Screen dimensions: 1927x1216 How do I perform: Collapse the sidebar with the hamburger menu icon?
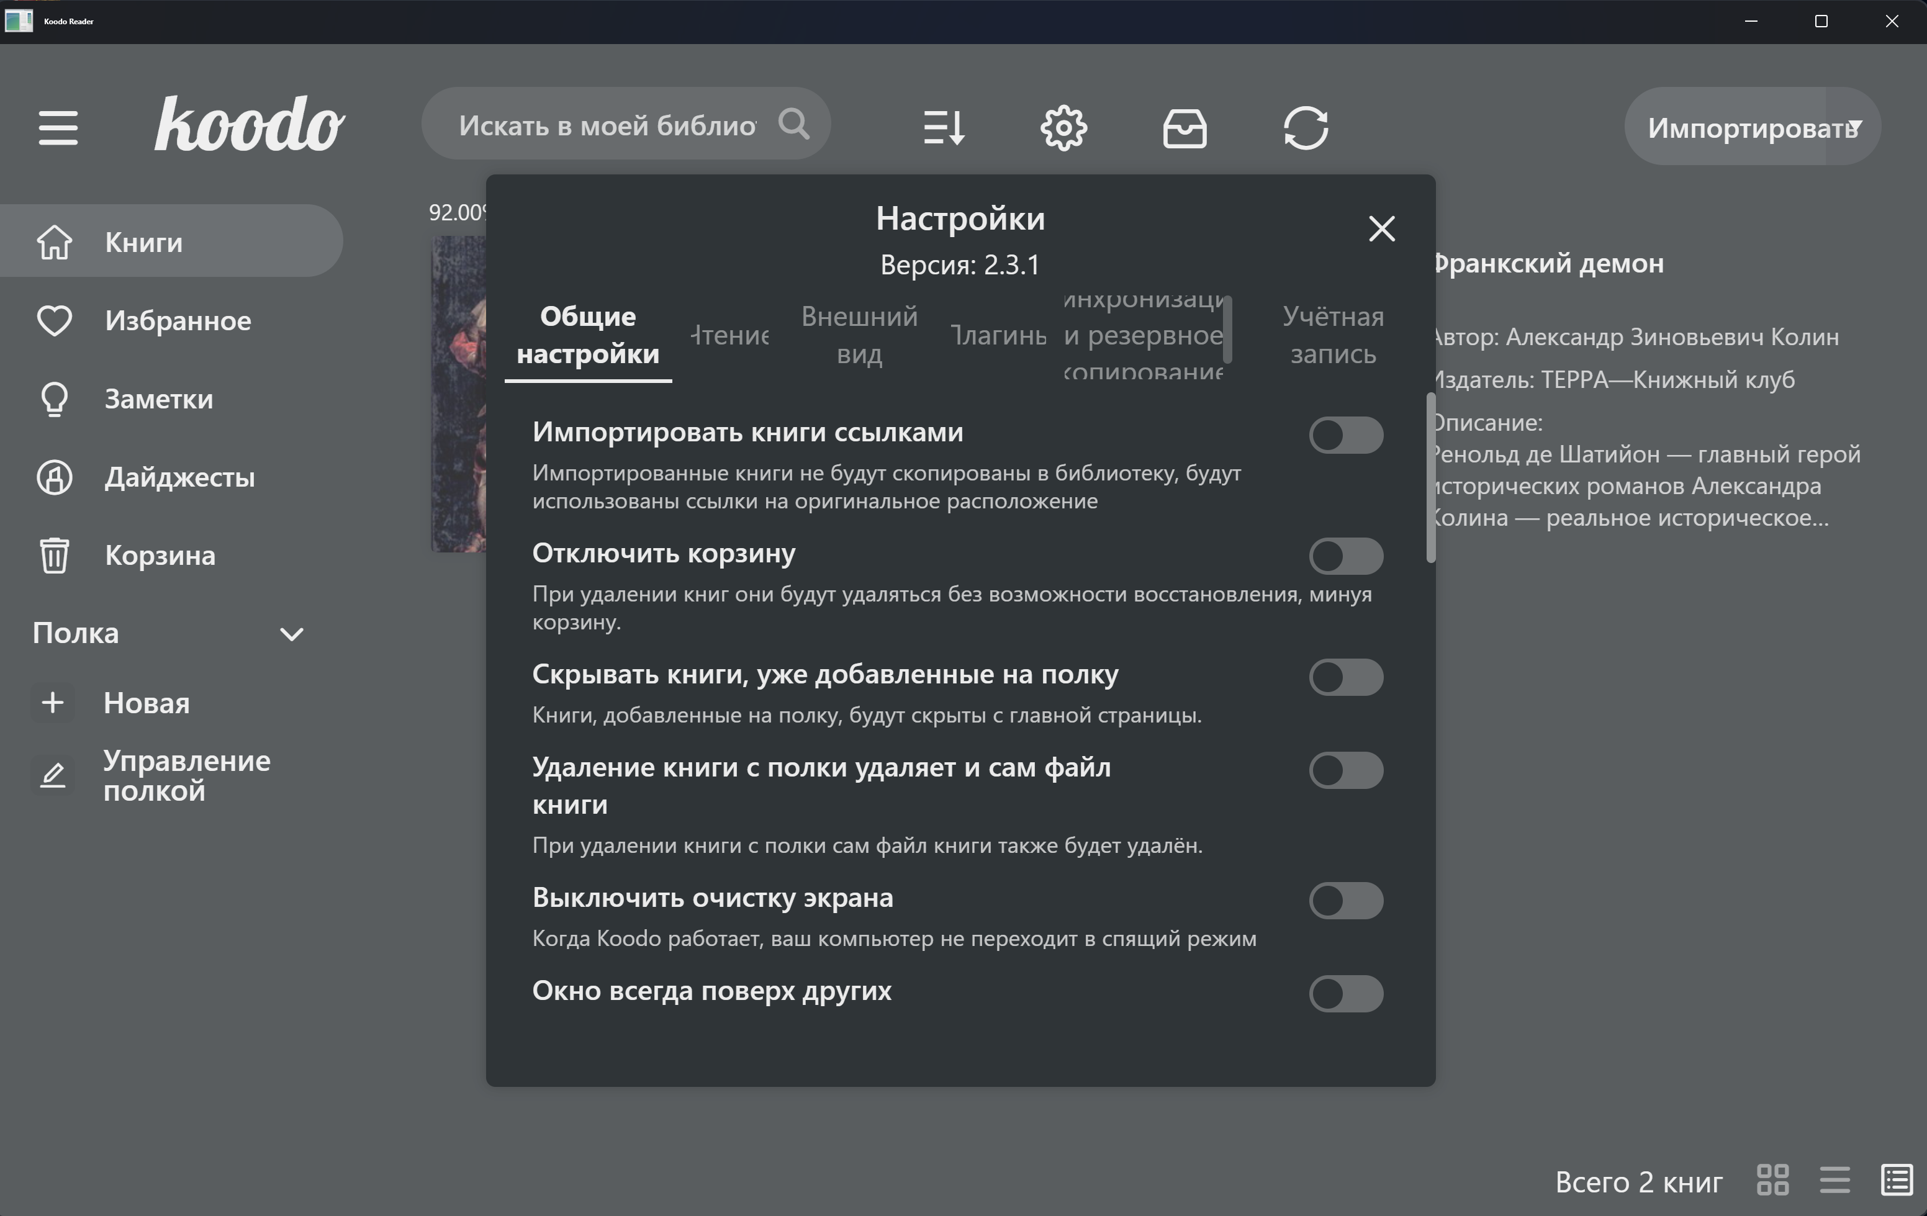(x=58, y=127)
